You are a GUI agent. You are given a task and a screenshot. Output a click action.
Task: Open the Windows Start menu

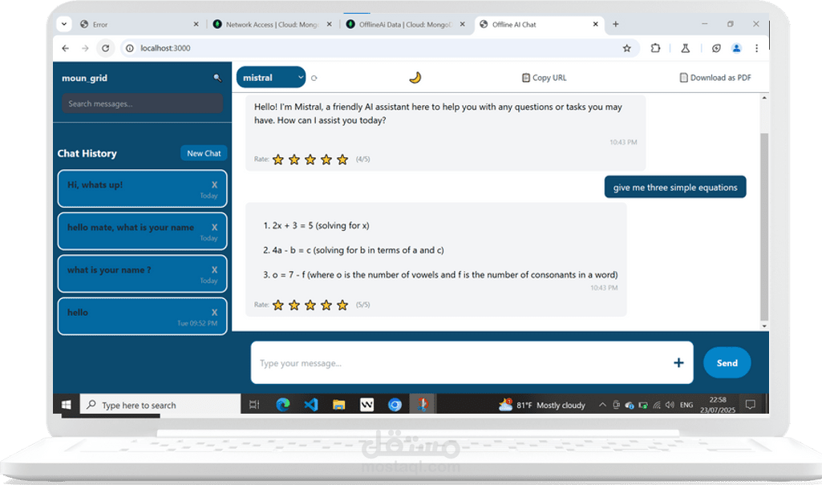coord(66,405)
